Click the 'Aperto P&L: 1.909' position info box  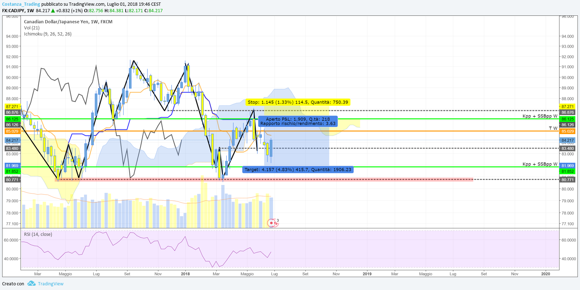pyautogui.click(x=298, y=121)
